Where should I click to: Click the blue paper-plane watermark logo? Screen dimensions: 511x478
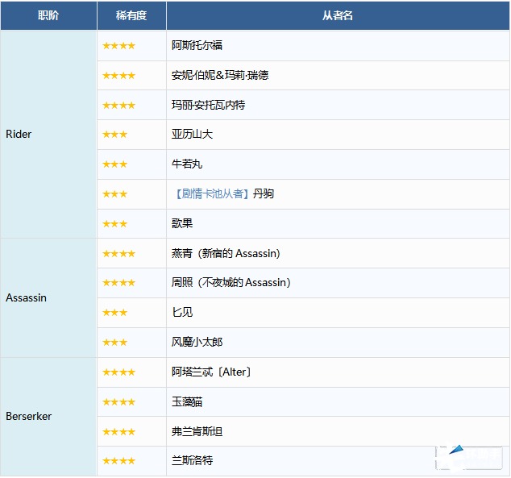click(457, 451)
